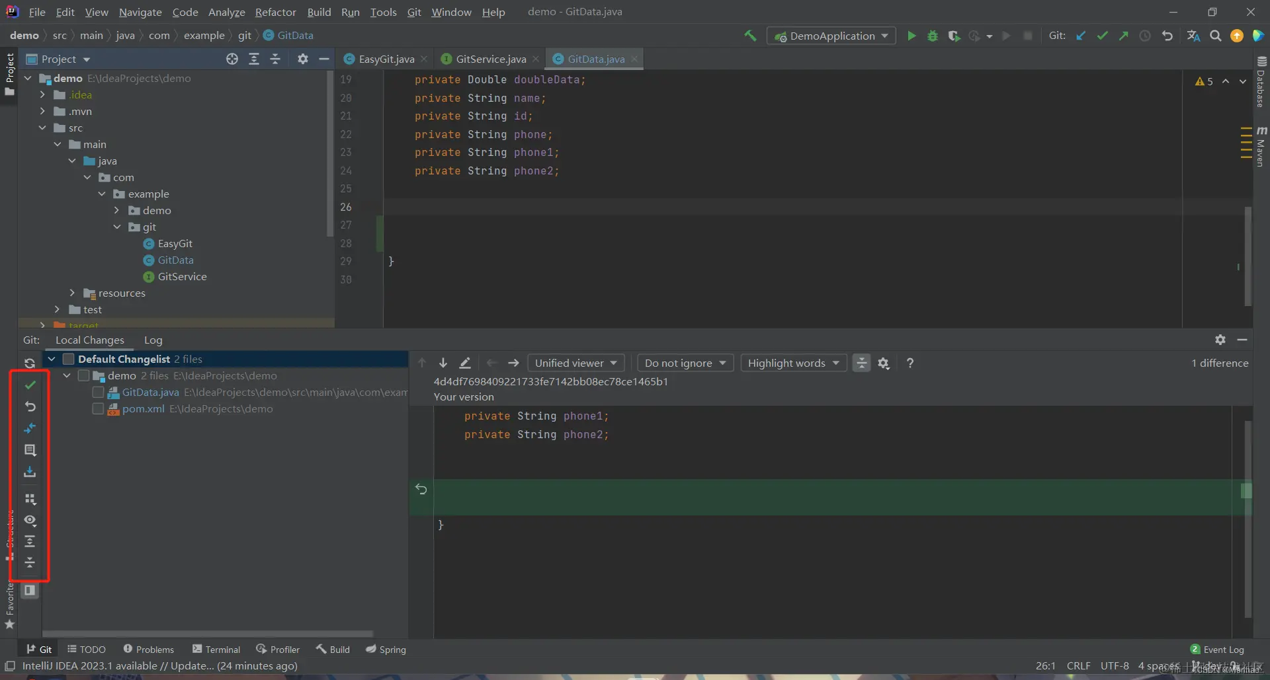Open the Terminal tool window
This screenshot has width=1270, height=680.
click(x=216, y=650)
